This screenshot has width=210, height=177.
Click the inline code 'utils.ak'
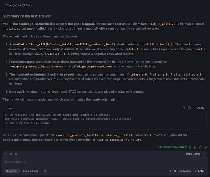(13, 29)
